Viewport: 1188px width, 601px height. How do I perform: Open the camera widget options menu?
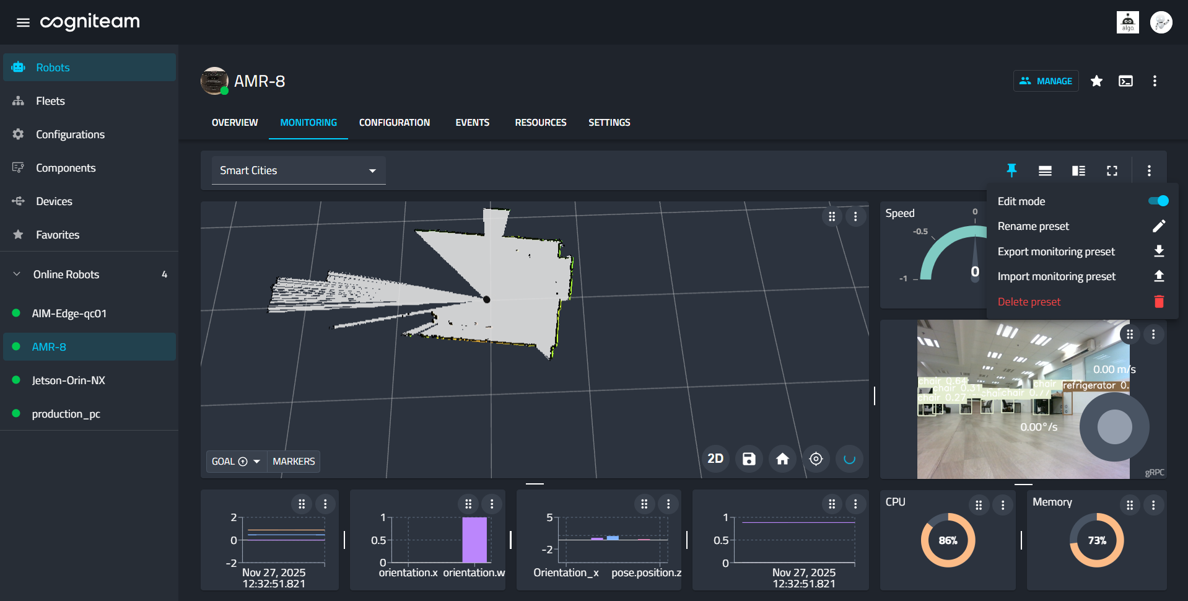[x=1153, y=335]
